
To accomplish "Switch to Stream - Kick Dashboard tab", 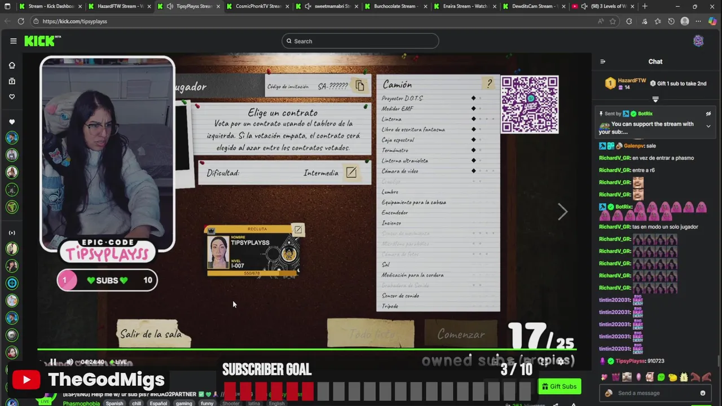I will pyautogui.click(x=50, y=6).
